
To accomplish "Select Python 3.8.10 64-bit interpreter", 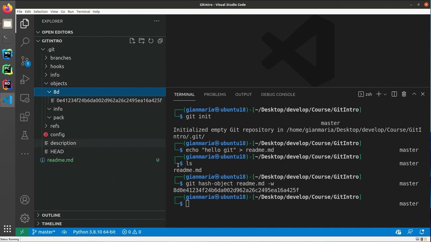I will coord(94,232).
